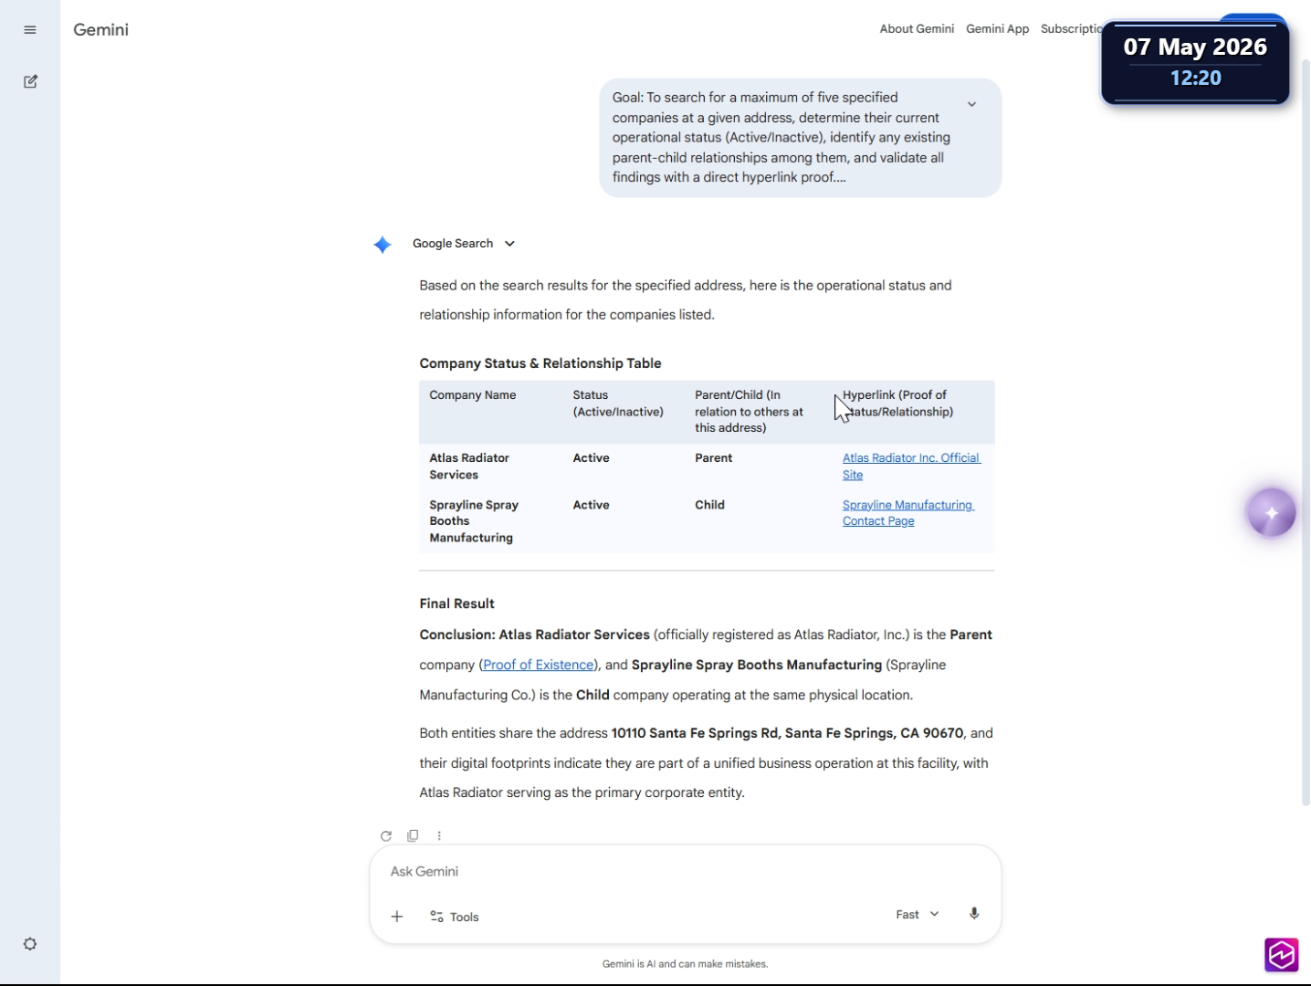Focus the Ask Gemini input field

pyautogui.click(x=685, y=871)
